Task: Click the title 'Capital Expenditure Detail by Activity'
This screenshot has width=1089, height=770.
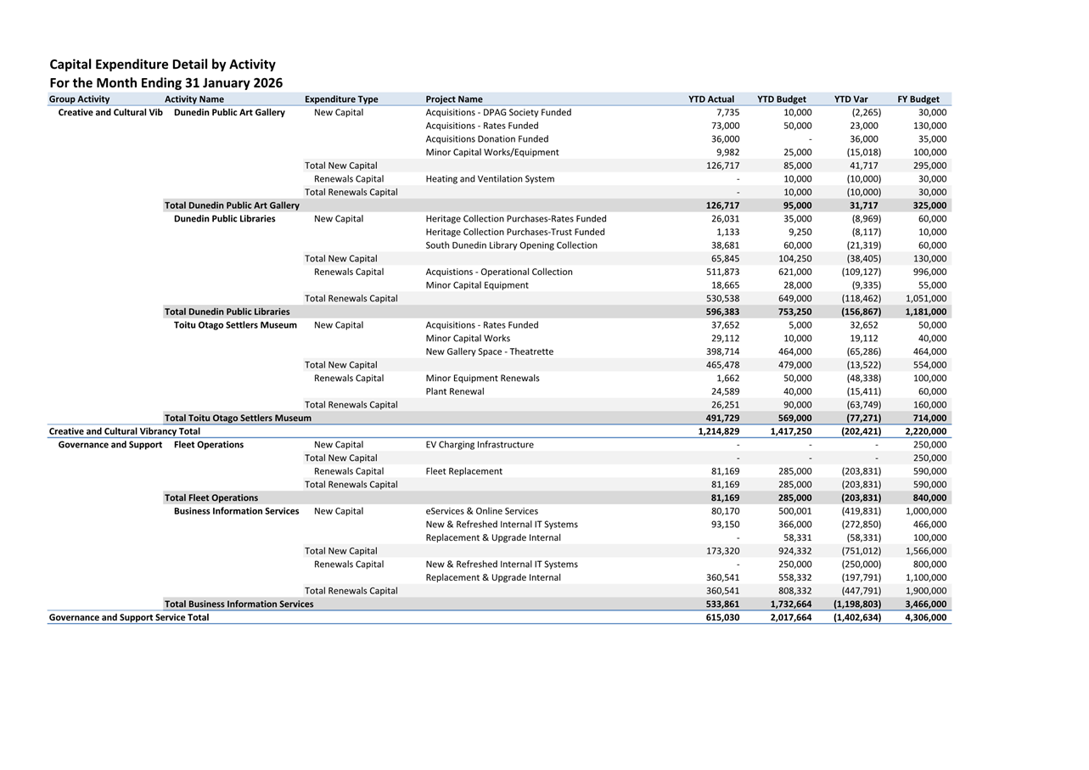Action: (x=162, y=65)
